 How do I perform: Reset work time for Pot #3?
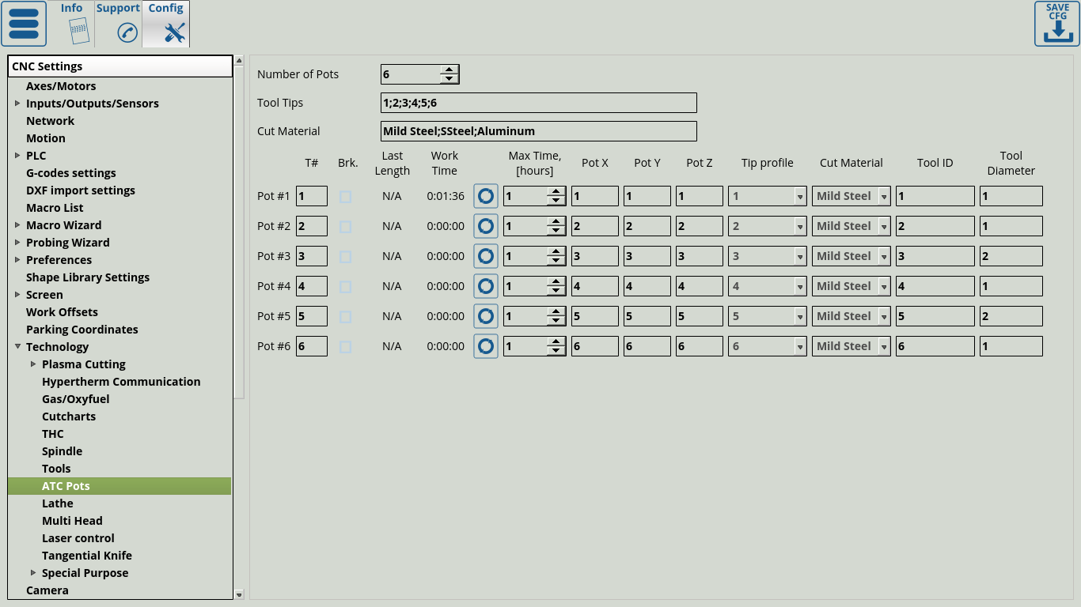(486, 256)
